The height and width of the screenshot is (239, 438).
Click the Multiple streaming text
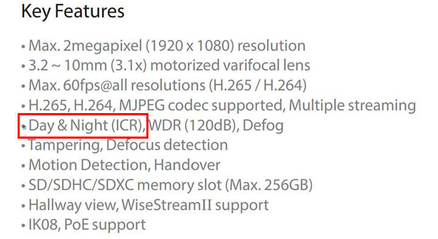point(352,106)
